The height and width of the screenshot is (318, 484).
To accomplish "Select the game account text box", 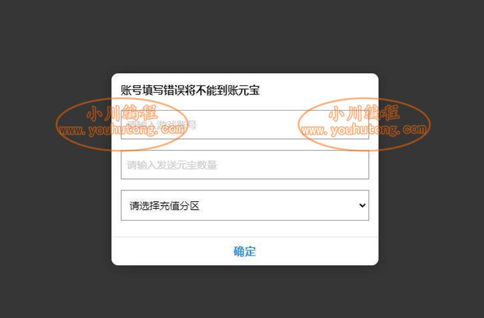I will [x=245, y=125].
